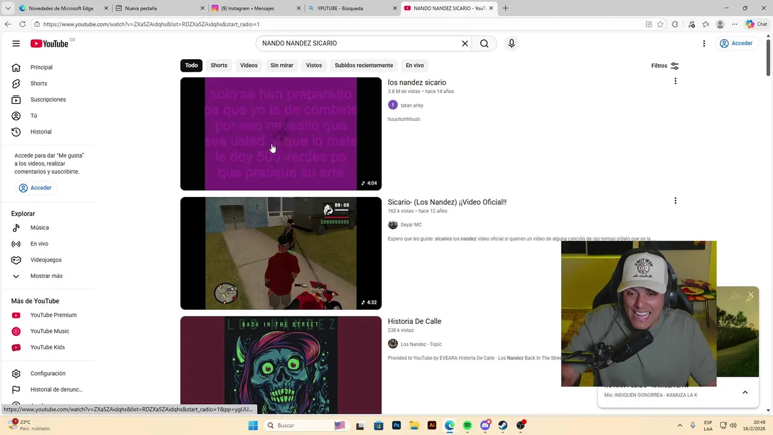773x435 pixels.
Task: Open Edge extensions puzzle icon
Action: tap(675, 24)
